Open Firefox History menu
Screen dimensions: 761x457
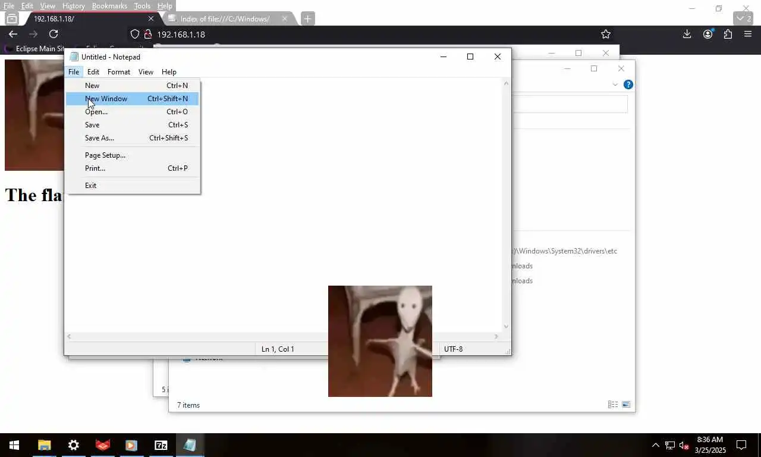pyautogui.click(x=73, y=6)
